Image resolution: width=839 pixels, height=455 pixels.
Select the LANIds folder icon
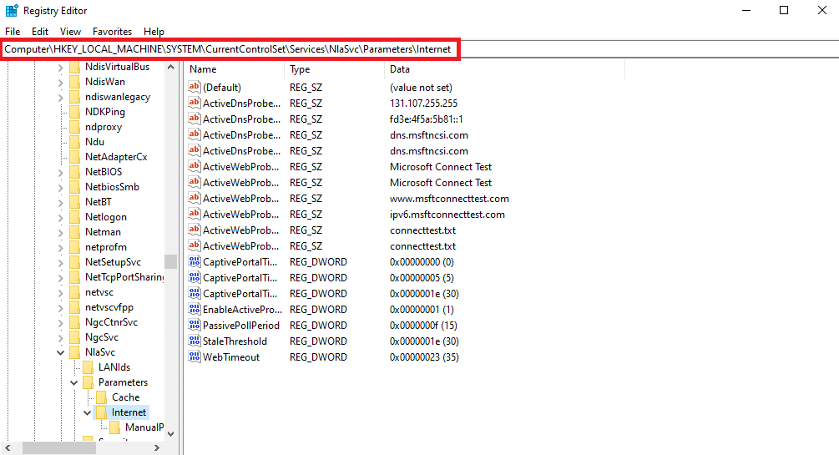(x=88, y=367)
